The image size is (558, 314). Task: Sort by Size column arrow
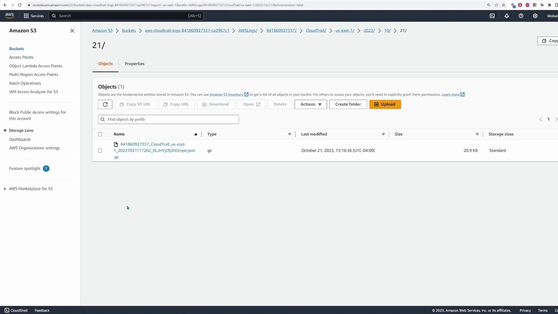coord(477,134)
